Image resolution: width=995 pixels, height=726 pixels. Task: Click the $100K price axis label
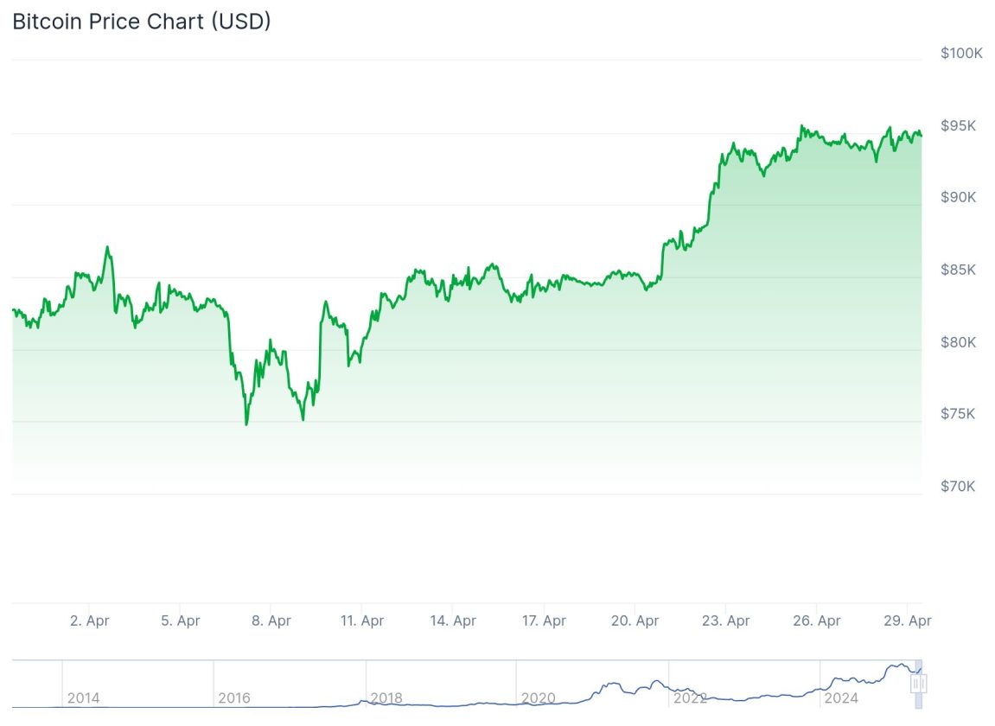coord(961,53)
